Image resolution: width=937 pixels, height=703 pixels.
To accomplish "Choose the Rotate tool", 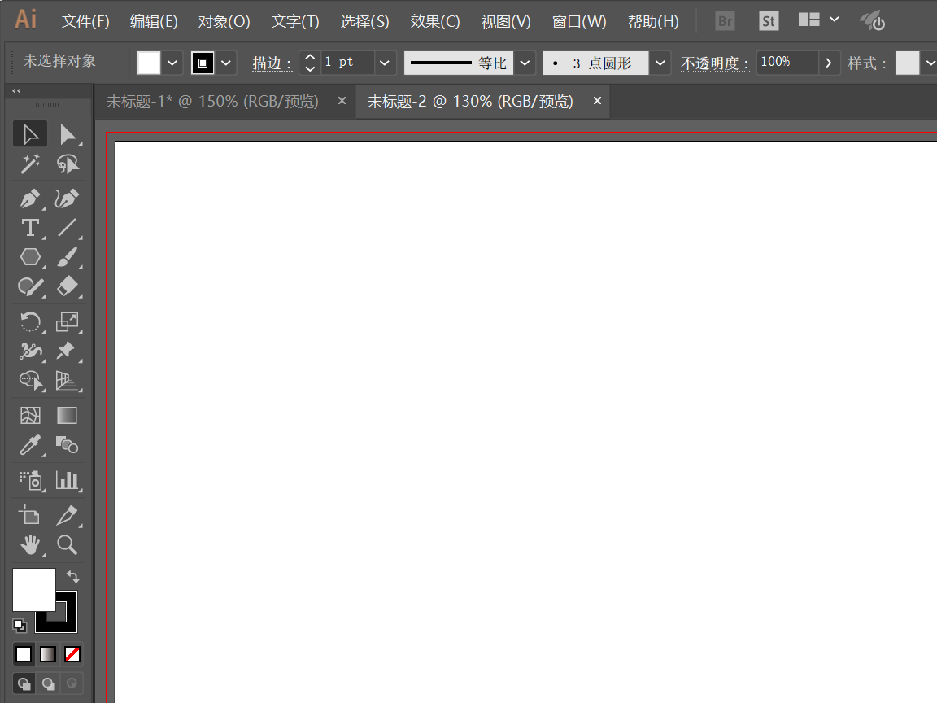I will point(30,321).
